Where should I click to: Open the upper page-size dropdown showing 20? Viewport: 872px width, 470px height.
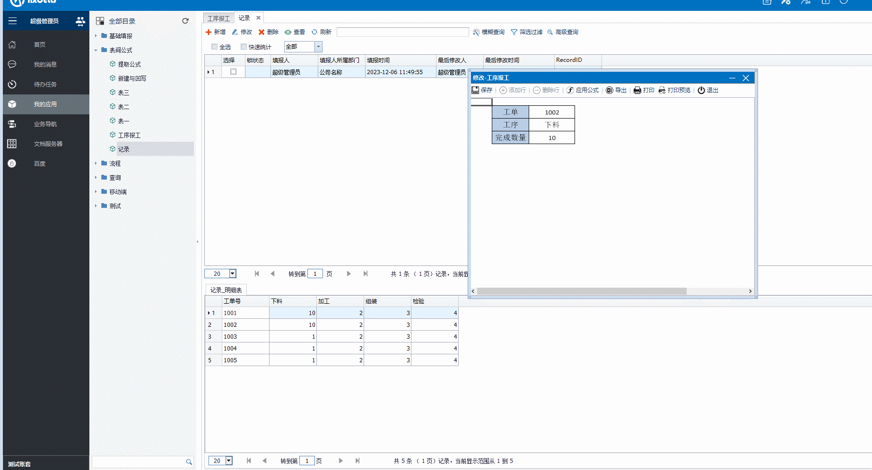tap(233, 273)
